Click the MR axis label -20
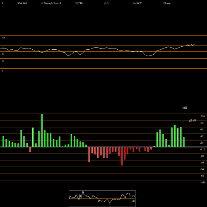207x207 pixels. [x=202, y=156]
